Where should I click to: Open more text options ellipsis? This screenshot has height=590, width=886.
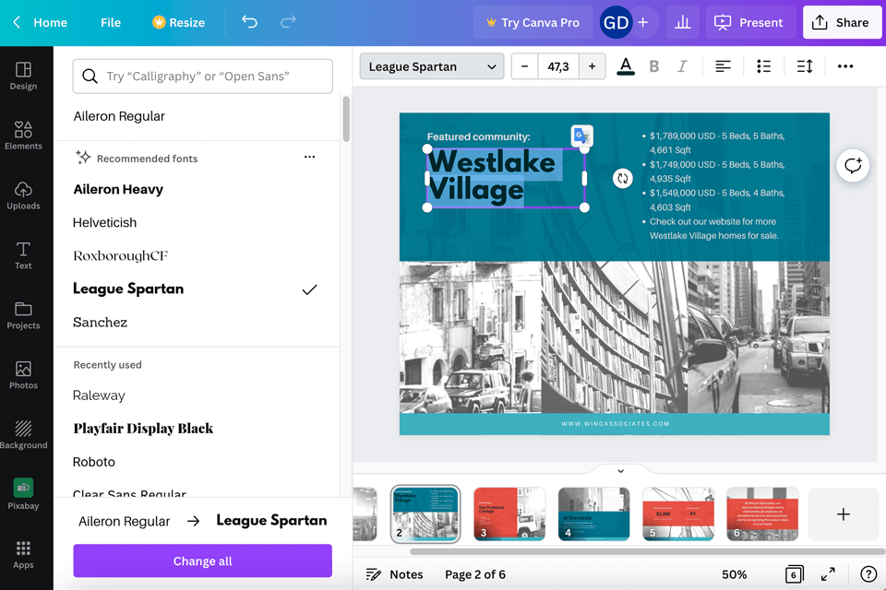[845, 66]
